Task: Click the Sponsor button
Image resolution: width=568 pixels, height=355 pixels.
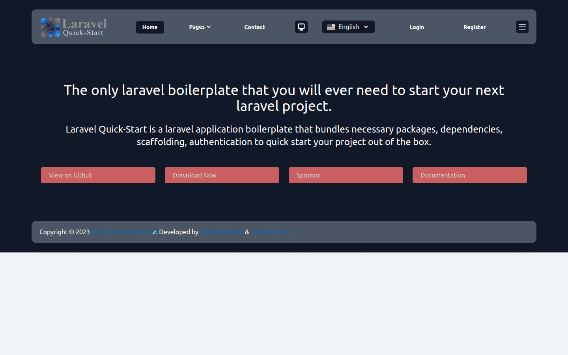Action: click(346, 175)
